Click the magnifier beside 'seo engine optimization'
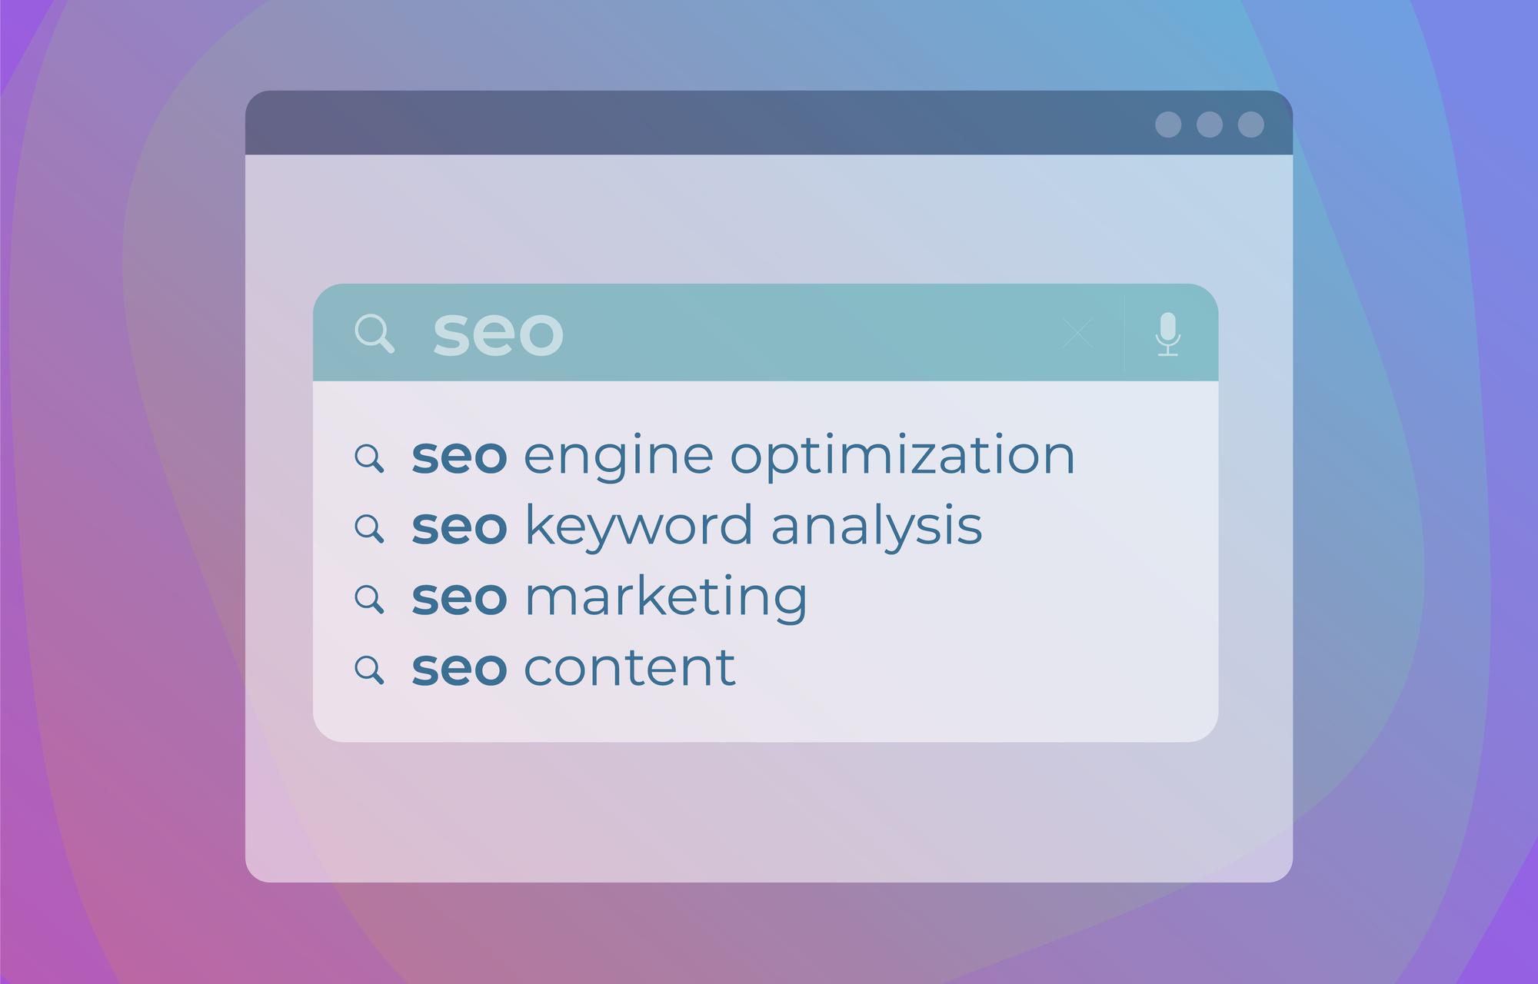Screen dimensions: 1538x984 (369, 458)
